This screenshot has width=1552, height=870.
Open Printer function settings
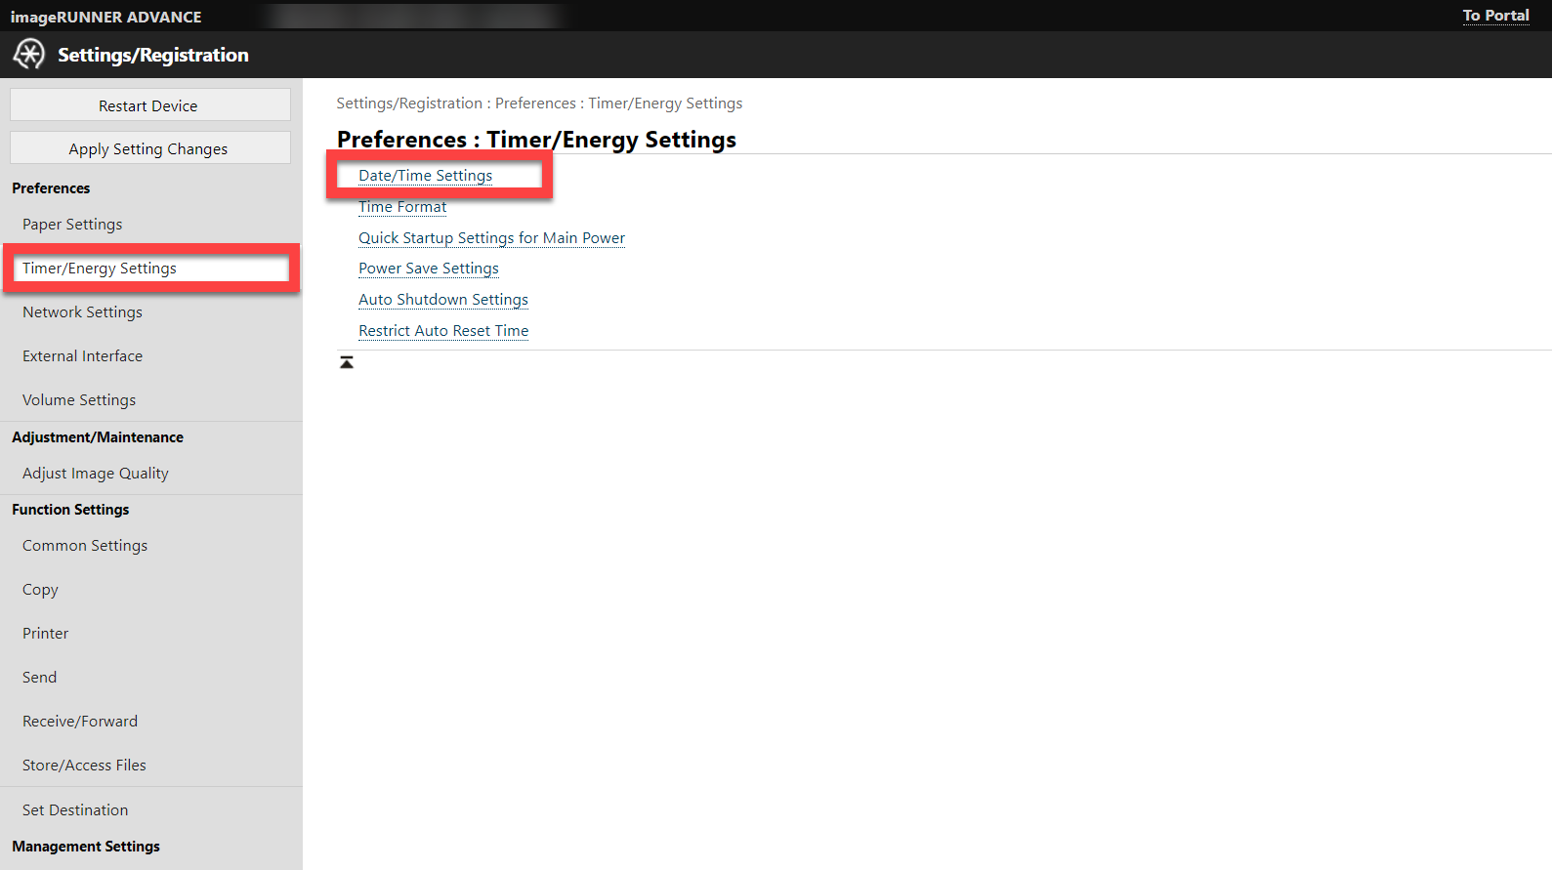pyautogui.click(x=45, y=634)
